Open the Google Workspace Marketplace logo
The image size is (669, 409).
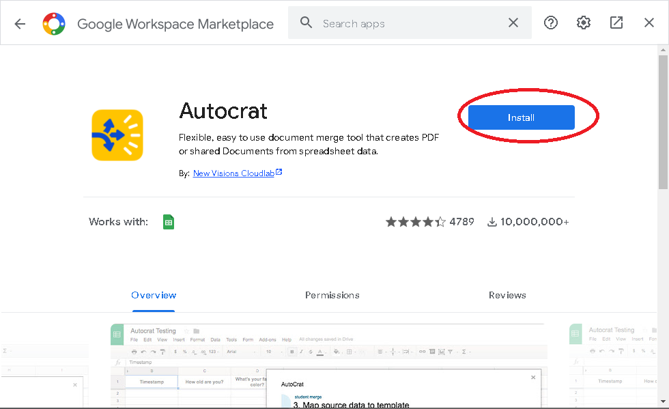[54, 23]
